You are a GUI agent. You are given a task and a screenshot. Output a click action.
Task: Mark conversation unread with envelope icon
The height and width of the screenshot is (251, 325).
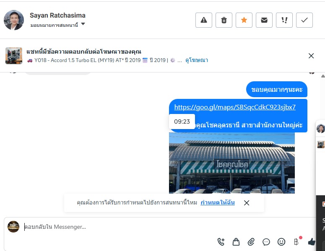[x=264, y=20]
